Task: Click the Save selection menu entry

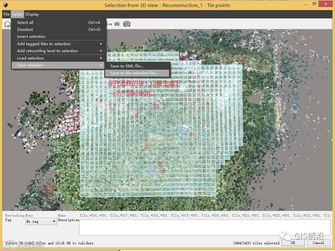Action: (x=30, y=65)
